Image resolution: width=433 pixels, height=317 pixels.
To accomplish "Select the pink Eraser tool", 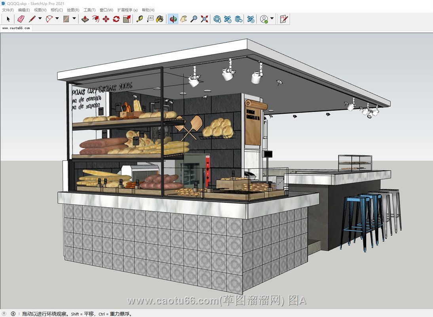I will point(21,19).
